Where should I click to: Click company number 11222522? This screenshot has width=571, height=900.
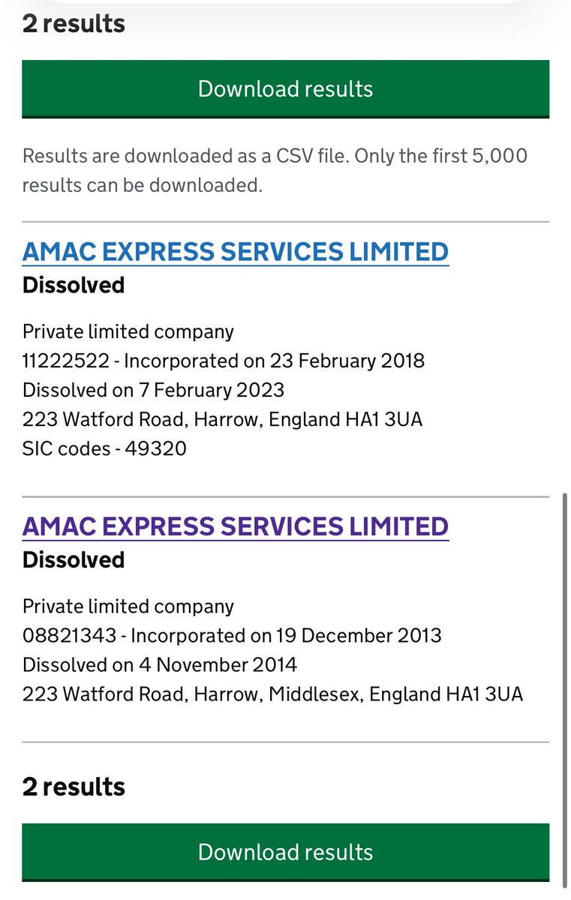65,361
